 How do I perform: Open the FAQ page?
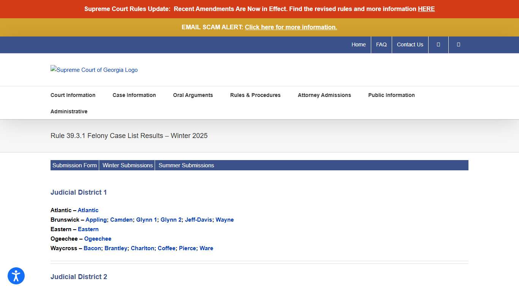(381, 44)
